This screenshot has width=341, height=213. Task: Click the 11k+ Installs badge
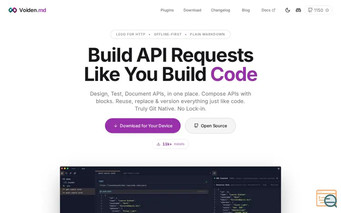point(170,144)
